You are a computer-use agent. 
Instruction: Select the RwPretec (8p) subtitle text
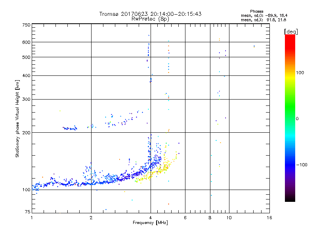coord(150,19)
